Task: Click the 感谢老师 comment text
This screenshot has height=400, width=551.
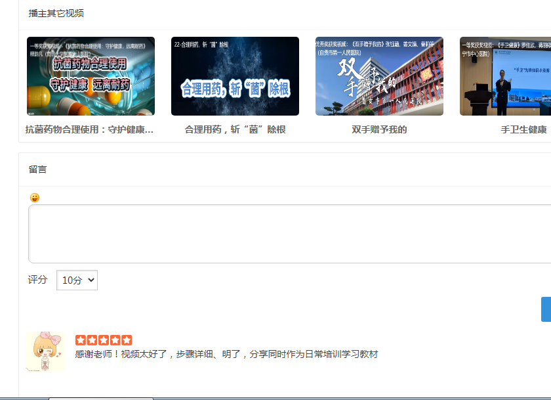Action: click(x=226, y=355)
